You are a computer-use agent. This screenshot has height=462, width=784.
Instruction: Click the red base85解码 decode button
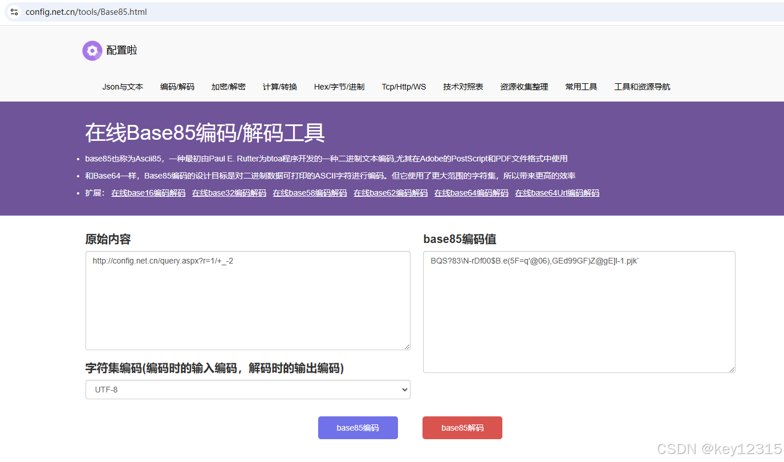[x=462, y=427]
